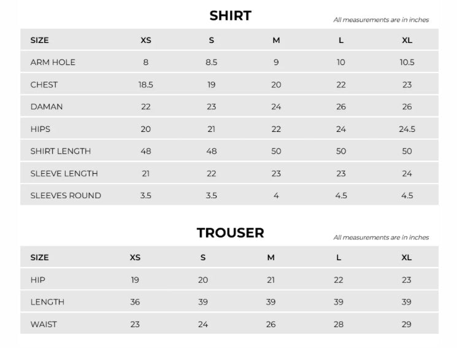Screen dimensions: 457x348
Task: Click the shirt measurements-in-inches note
Action: point(381,20)
